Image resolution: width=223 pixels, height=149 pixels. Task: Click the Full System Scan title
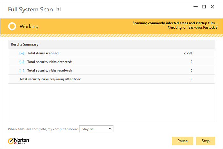tap(30, 9)
